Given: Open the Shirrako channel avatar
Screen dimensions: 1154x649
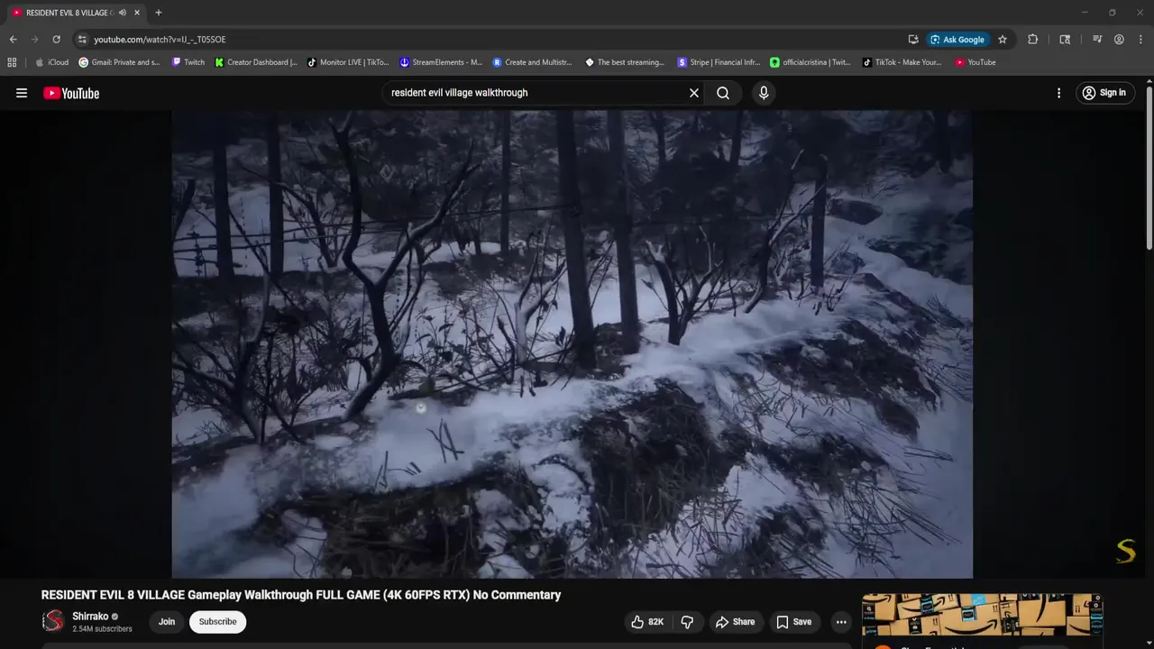Looking at the screenshot, I should tap(54, 621).
